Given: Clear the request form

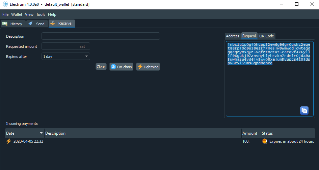Looking at the screenshot, I should click(101, 67).
